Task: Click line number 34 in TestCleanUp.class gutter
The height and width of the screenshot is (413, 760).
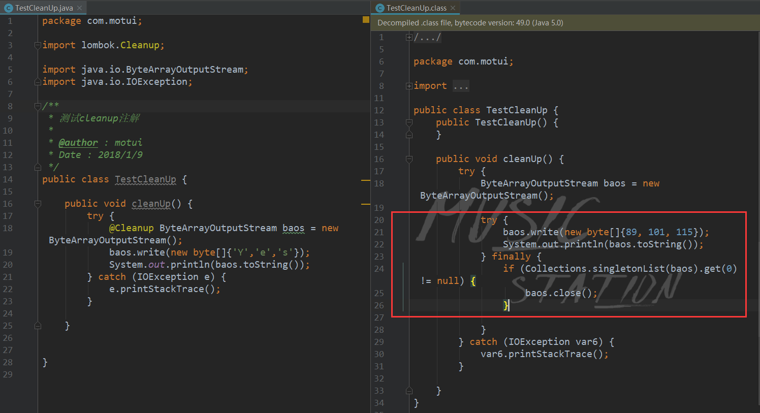Action: point(379,403)
